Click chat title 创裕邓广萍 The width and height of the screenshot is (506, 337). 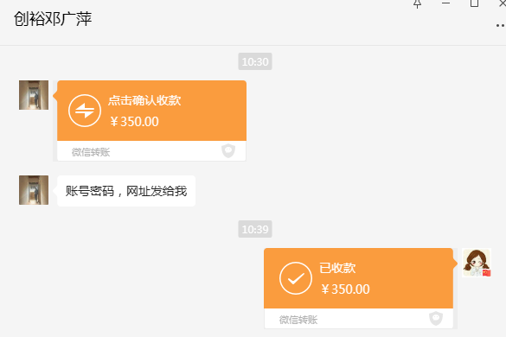[53, 19]
